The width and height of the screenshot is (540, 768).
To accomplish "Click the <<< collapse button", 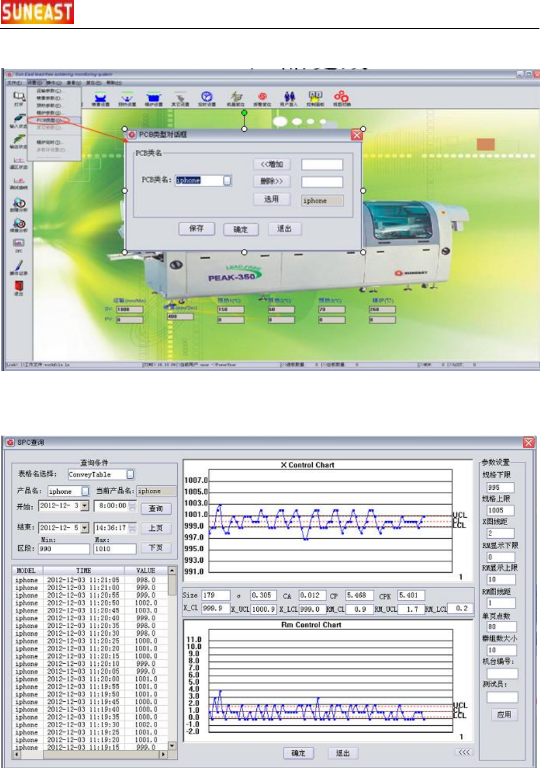I will (464, 752).
